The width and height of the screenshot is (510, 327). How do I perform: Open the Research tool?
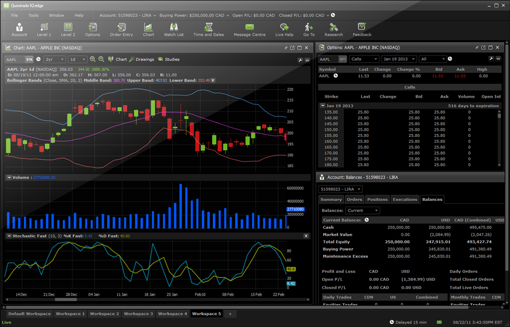(x=334, y=30)
